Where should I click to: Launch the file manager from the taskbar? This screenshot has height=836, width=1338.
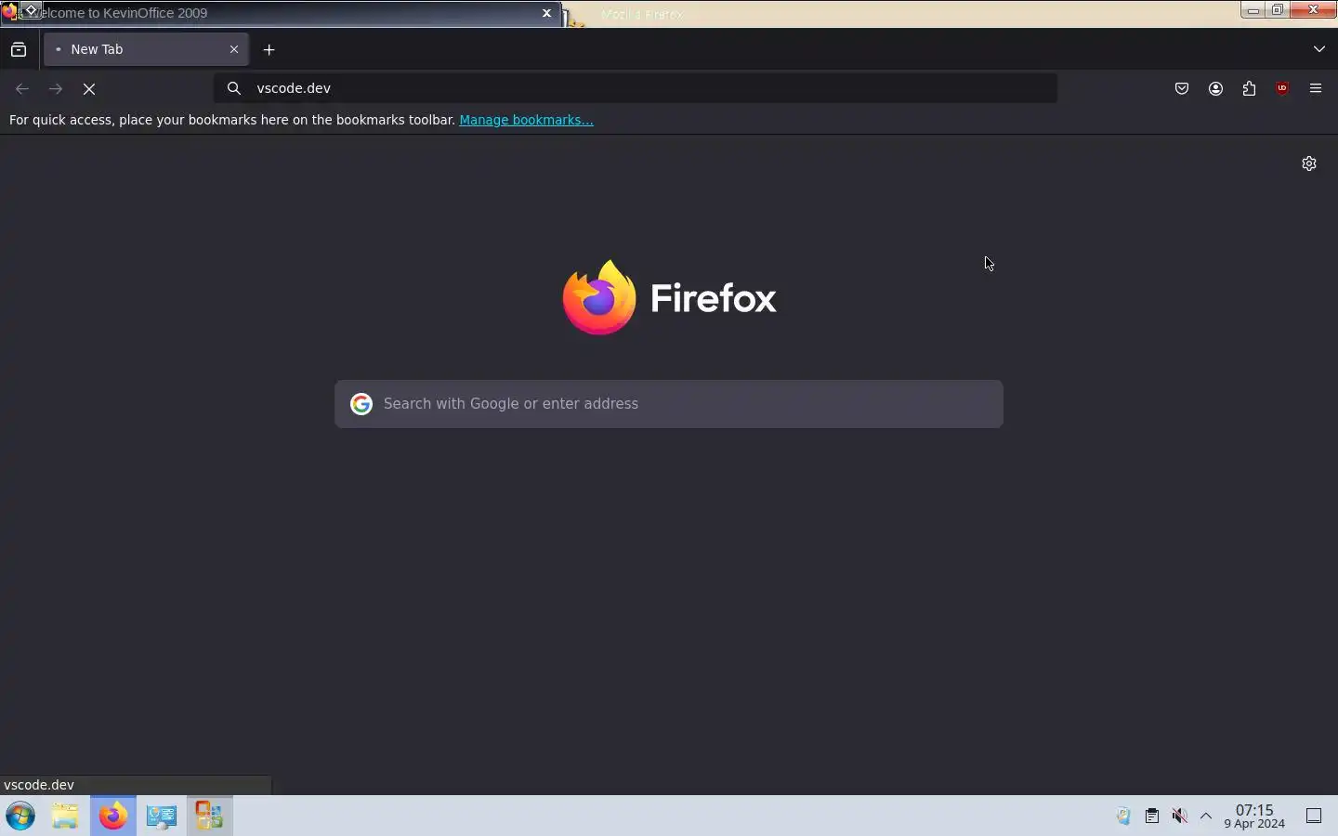pos(65,816)
